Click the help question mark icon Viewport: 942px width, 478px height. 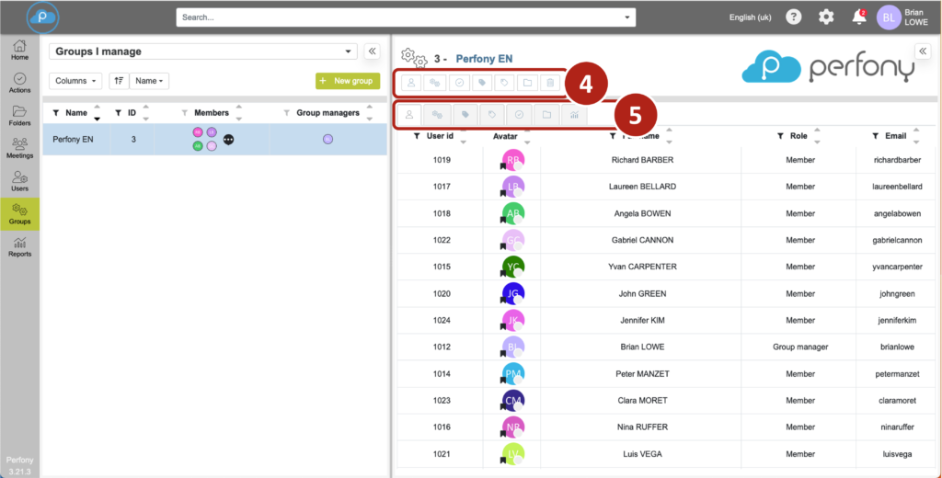point(794,17)
